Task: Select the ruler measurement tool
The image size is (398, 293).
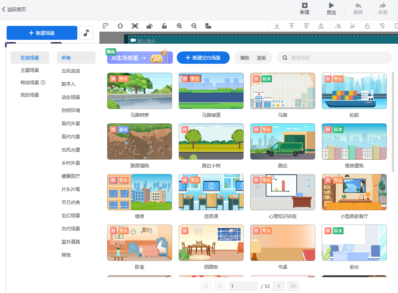Action: click(106, 26)
